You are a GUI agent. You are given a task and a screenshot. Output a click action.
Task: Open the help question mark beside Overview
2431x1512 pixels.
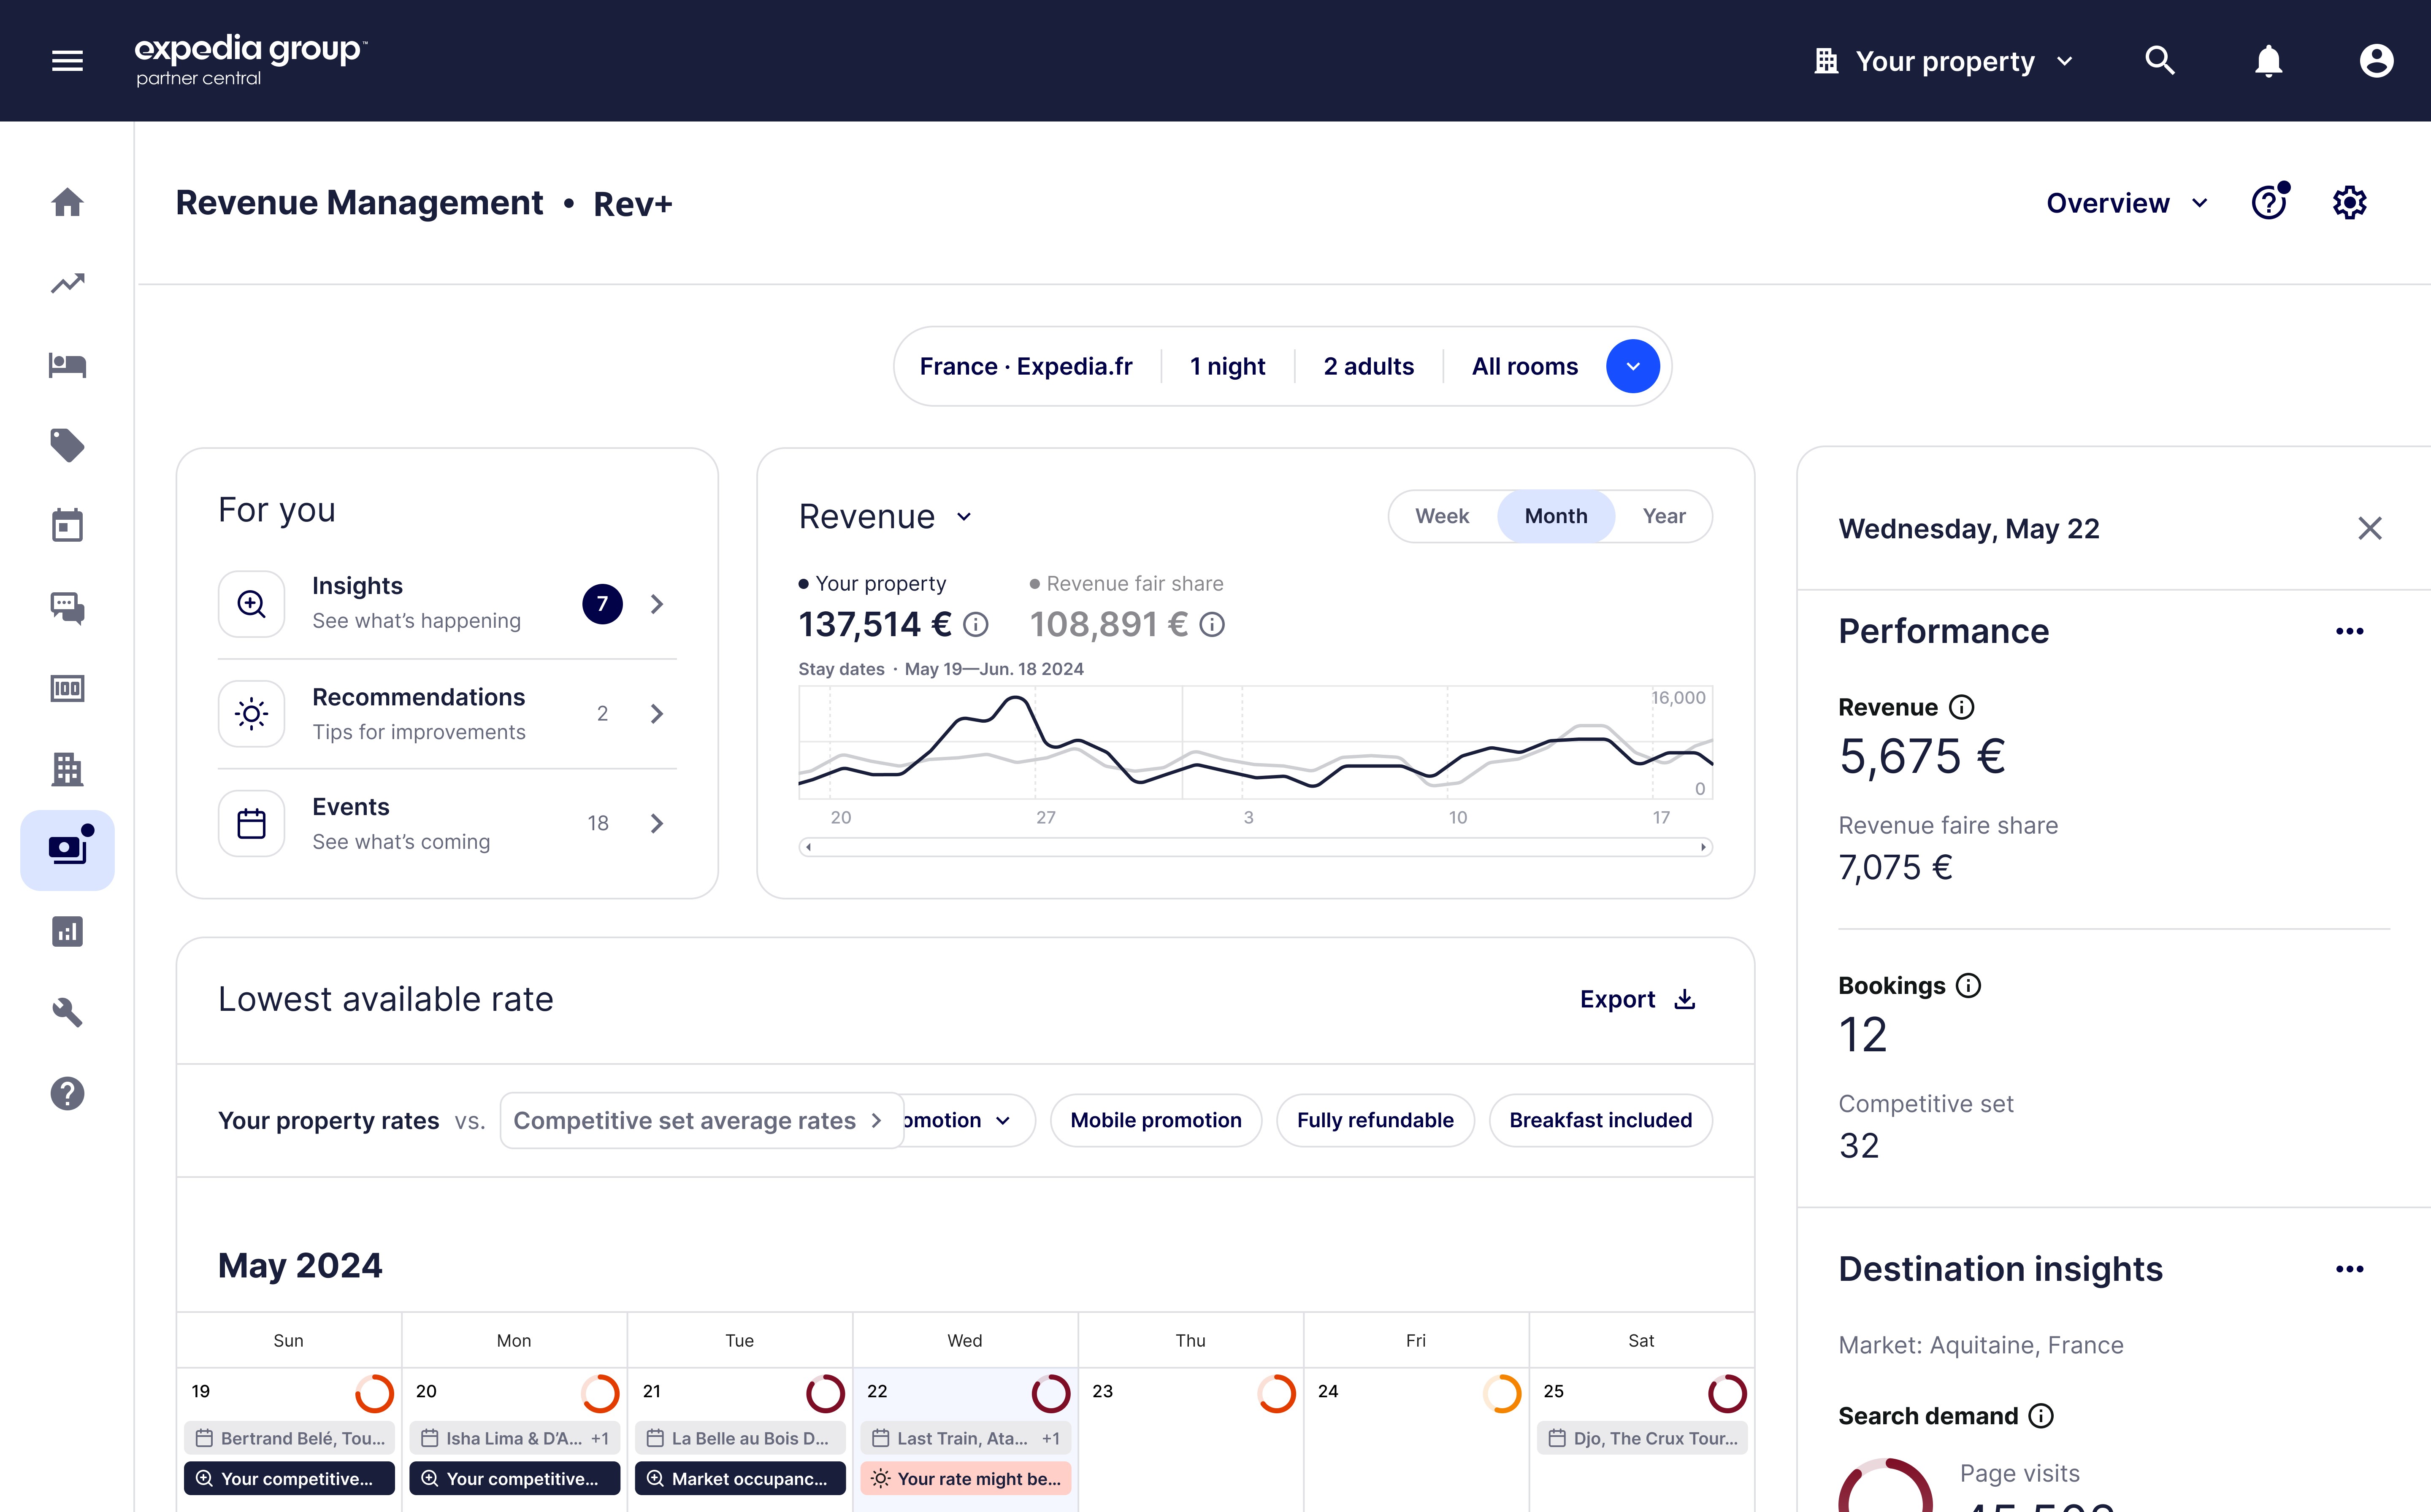click(2268, 203)
